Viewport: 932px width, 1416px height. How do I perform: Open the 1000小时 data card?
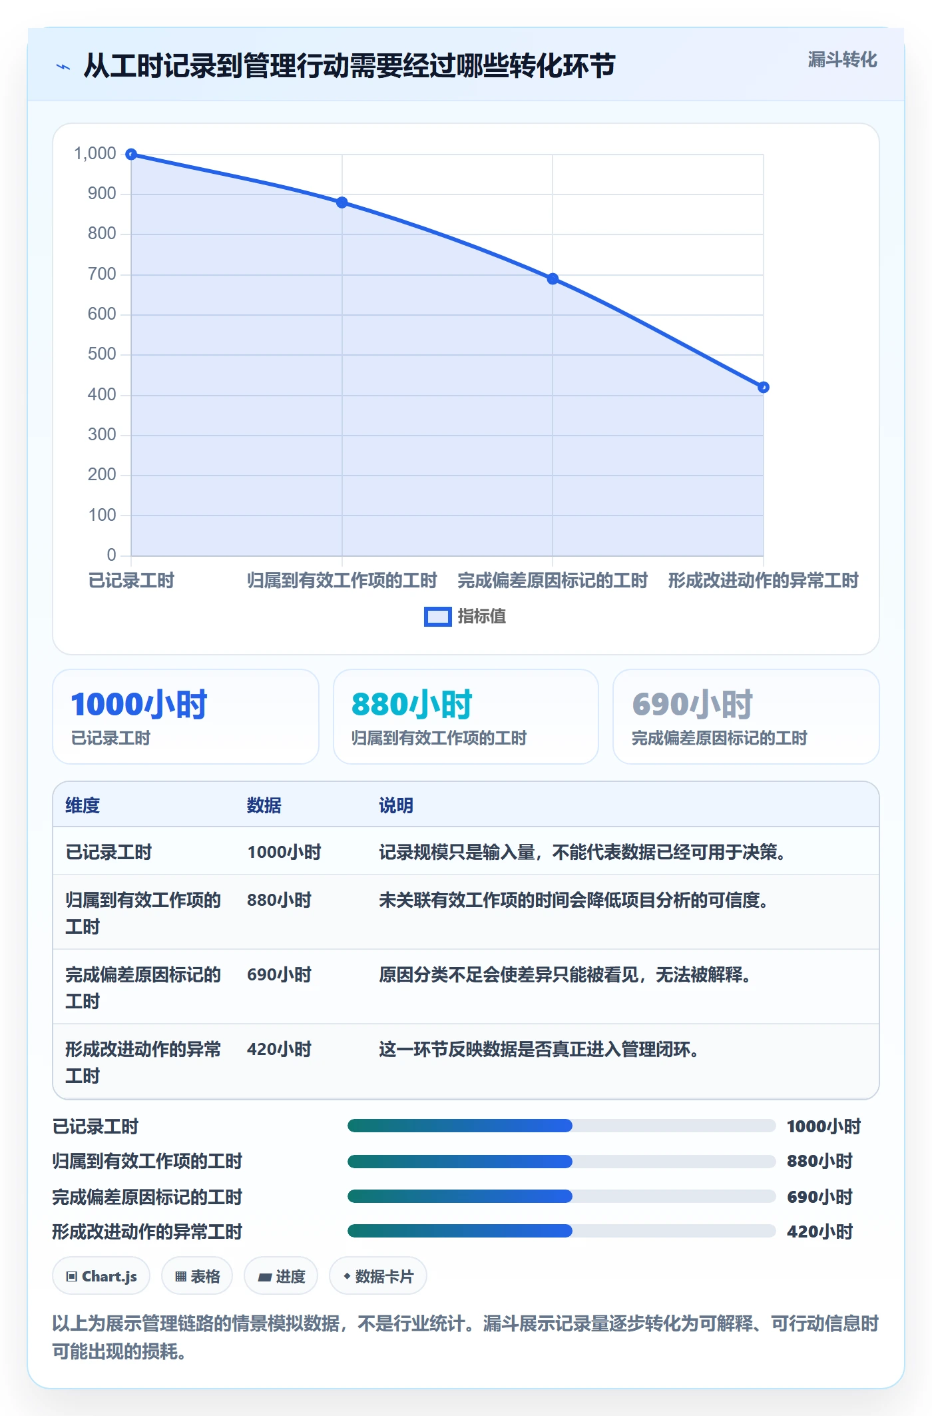(186, 717)
